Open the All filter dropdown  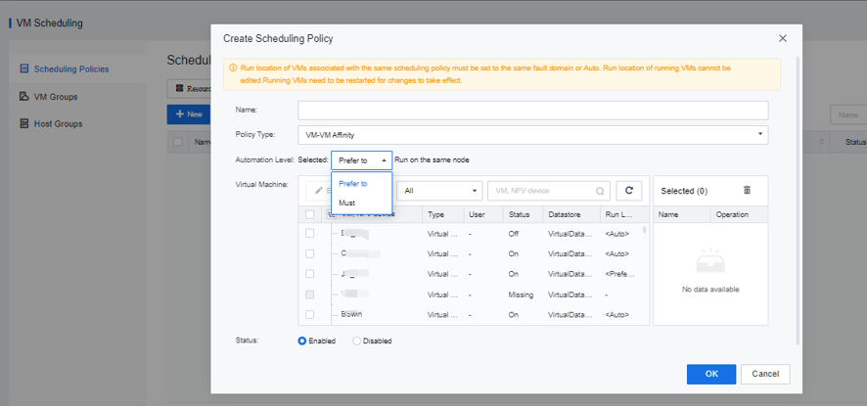coord(439,190)
